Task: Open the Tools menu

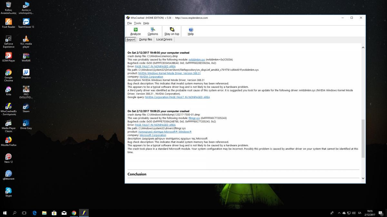Action: pos(137,23)
